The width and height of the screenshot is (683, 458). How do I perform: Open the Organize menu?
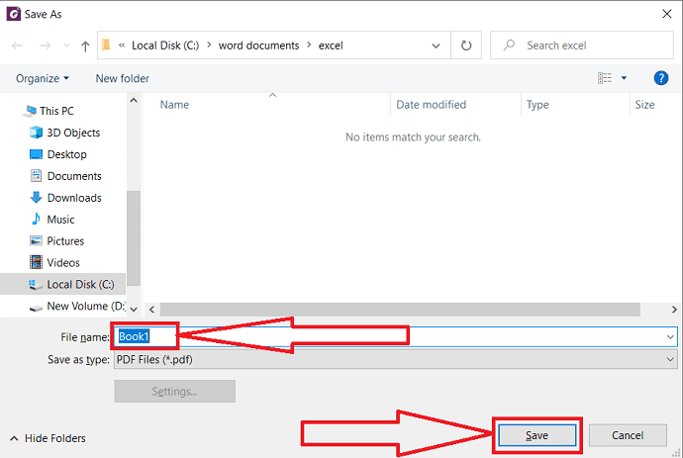43,78
